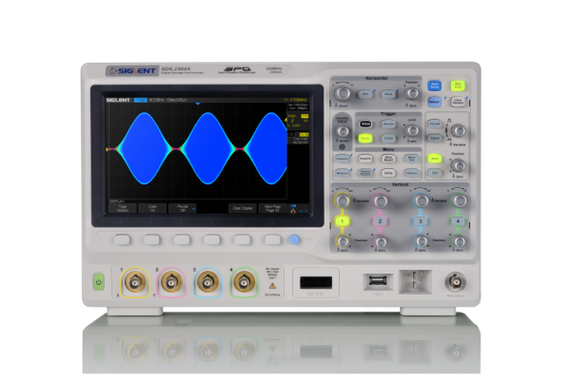Viewport: 571px width, 380px height.
Task: Push the Math Variable scale knob
Action: pyautogui.click(x=459, y=130)
